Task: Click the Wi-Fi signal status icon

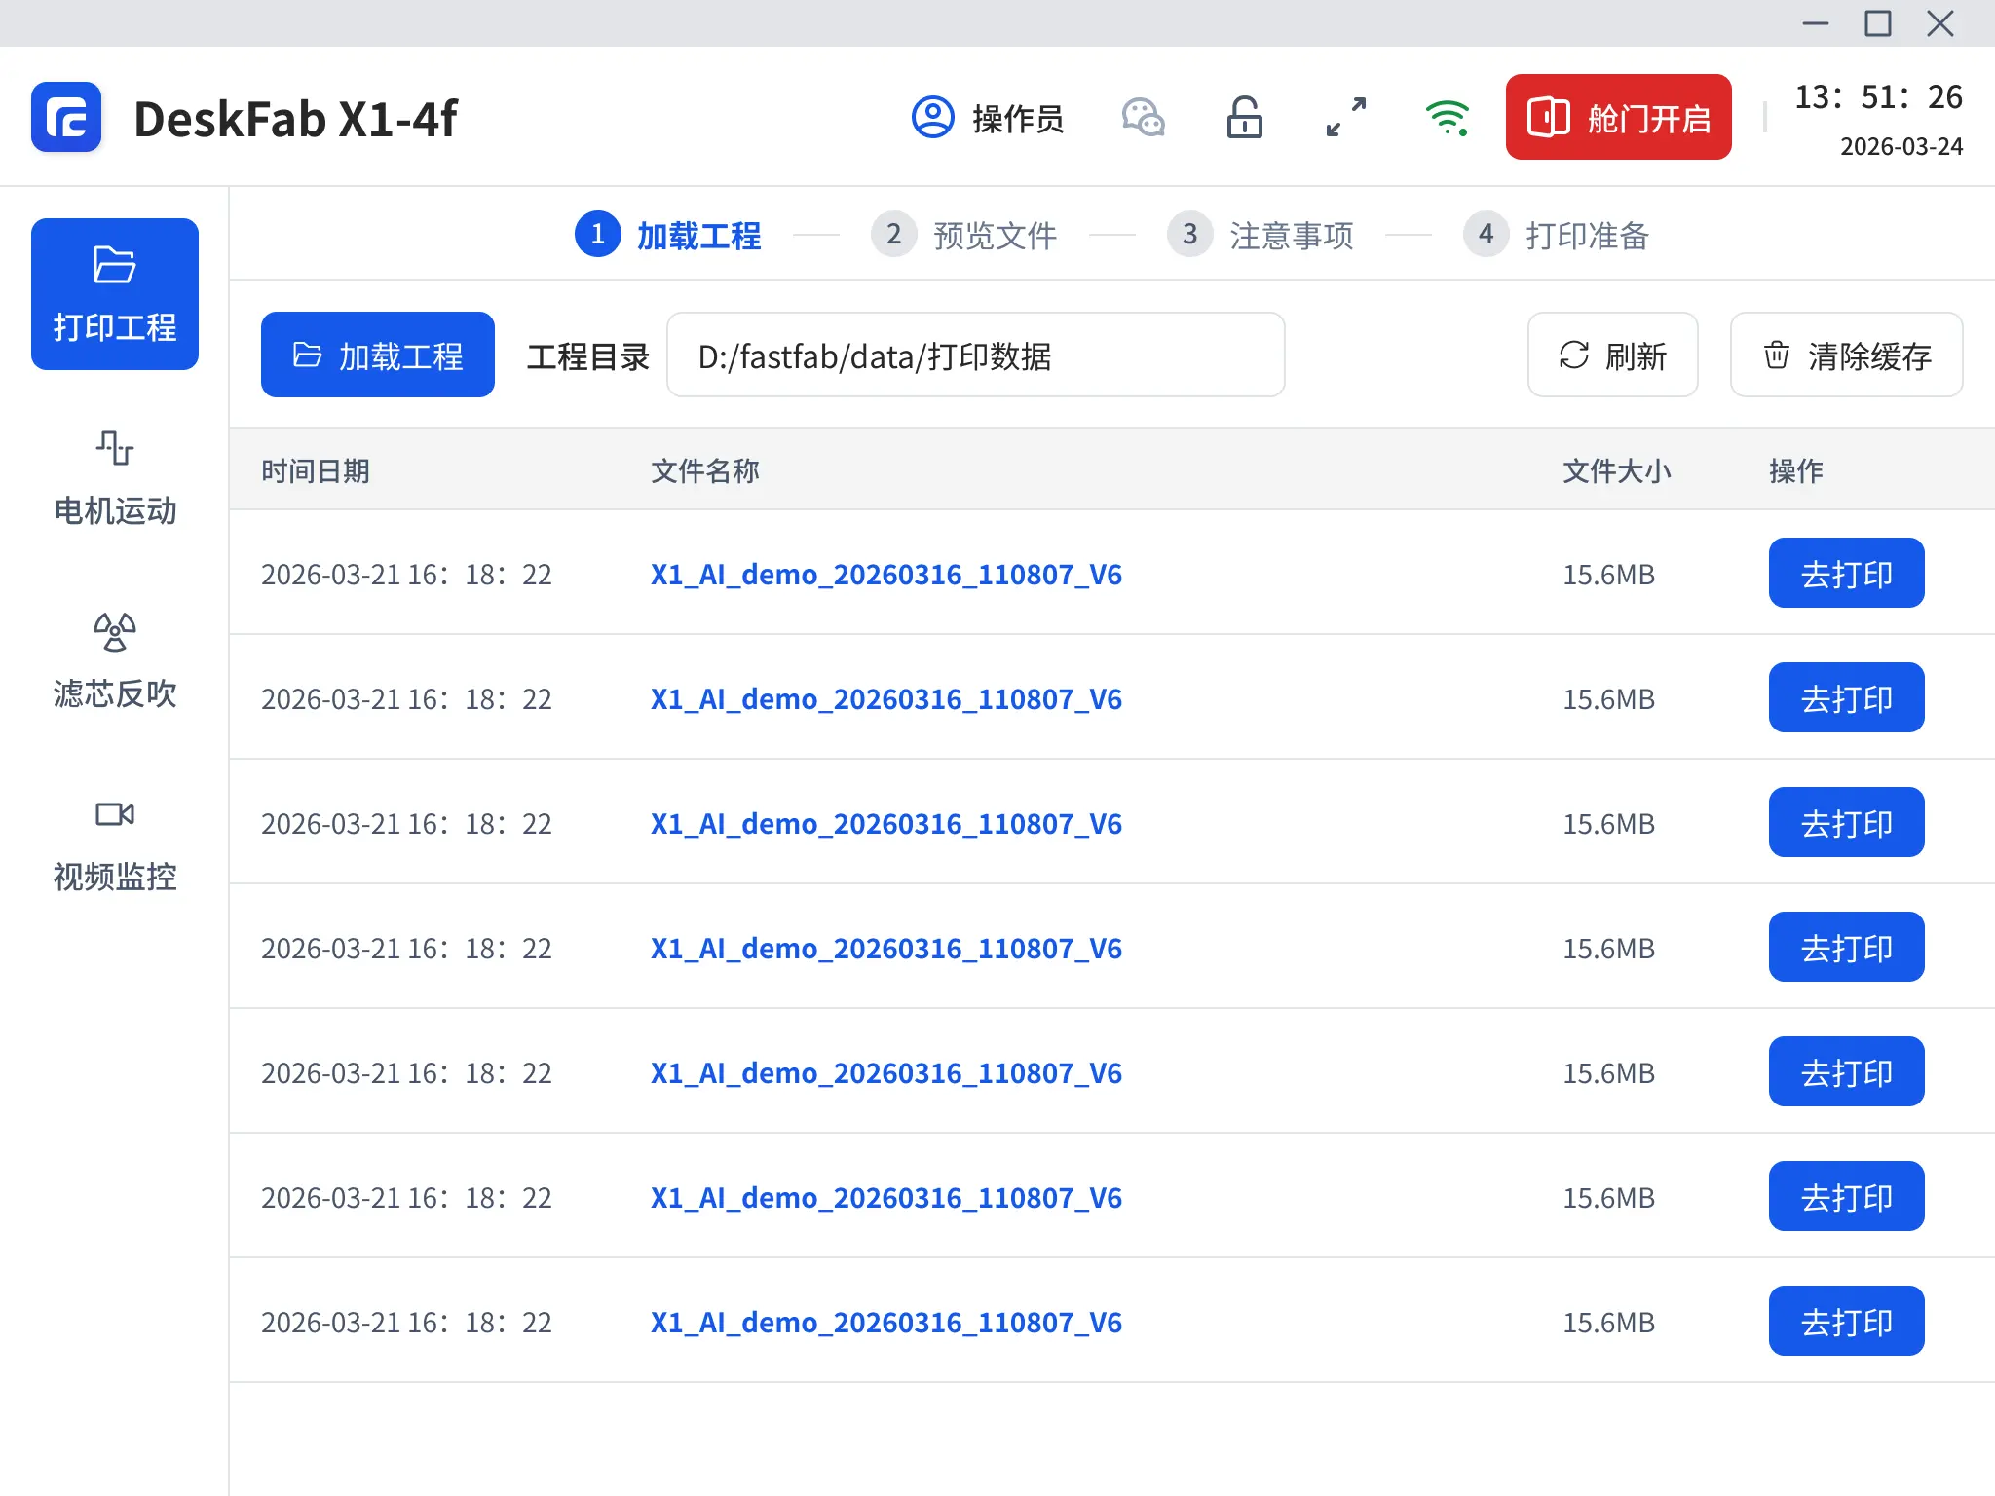Action: (x=1447, y=118)
